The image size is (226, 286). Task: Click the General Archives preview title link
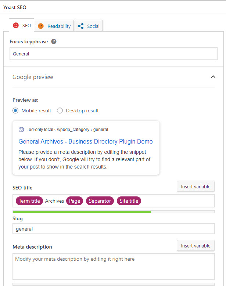[x=86, y=142]
